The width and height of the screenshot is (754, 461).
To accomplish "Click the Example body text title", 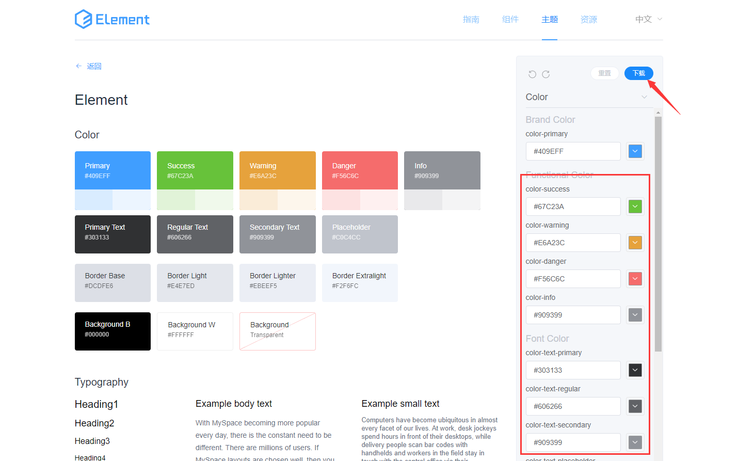I will tap(234, 404).
